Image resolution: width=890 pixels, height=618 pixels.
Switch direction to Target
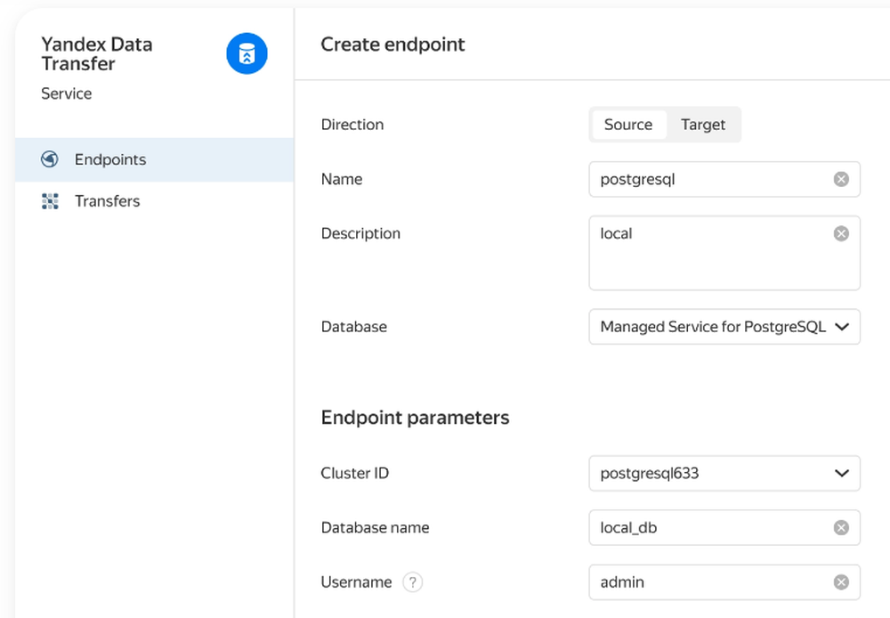pos(703,125)
